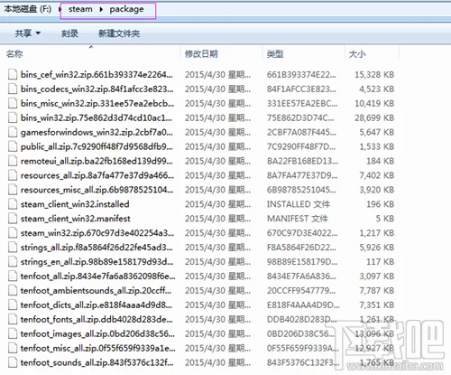Click the file icon of bins_misc_win32.zip
451x375 pixels.
[x=13, y=103]
